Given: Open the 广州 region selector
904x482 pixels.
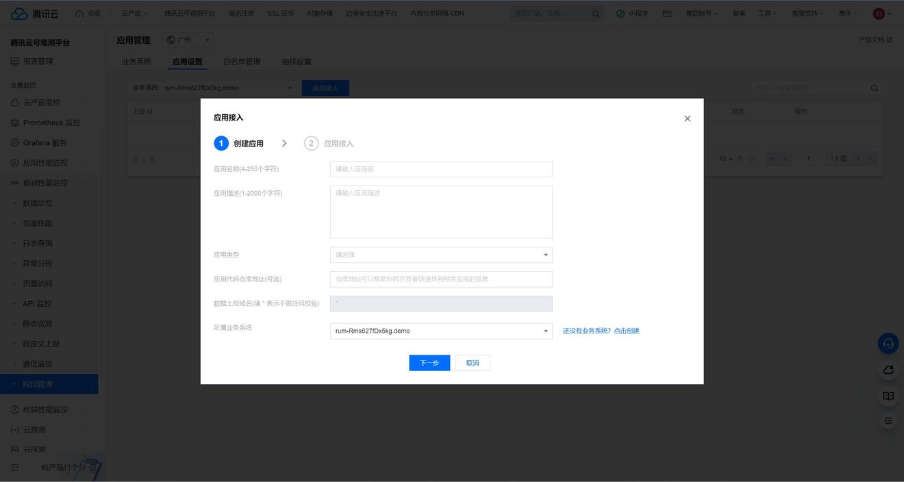Looking at the screenshot, I should (x=188, y=40).
